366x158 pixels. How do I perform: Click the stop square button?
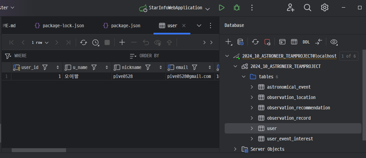click(107, 42)
